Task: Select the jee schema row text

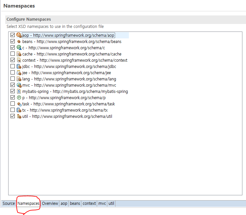Action: point(67,73)
